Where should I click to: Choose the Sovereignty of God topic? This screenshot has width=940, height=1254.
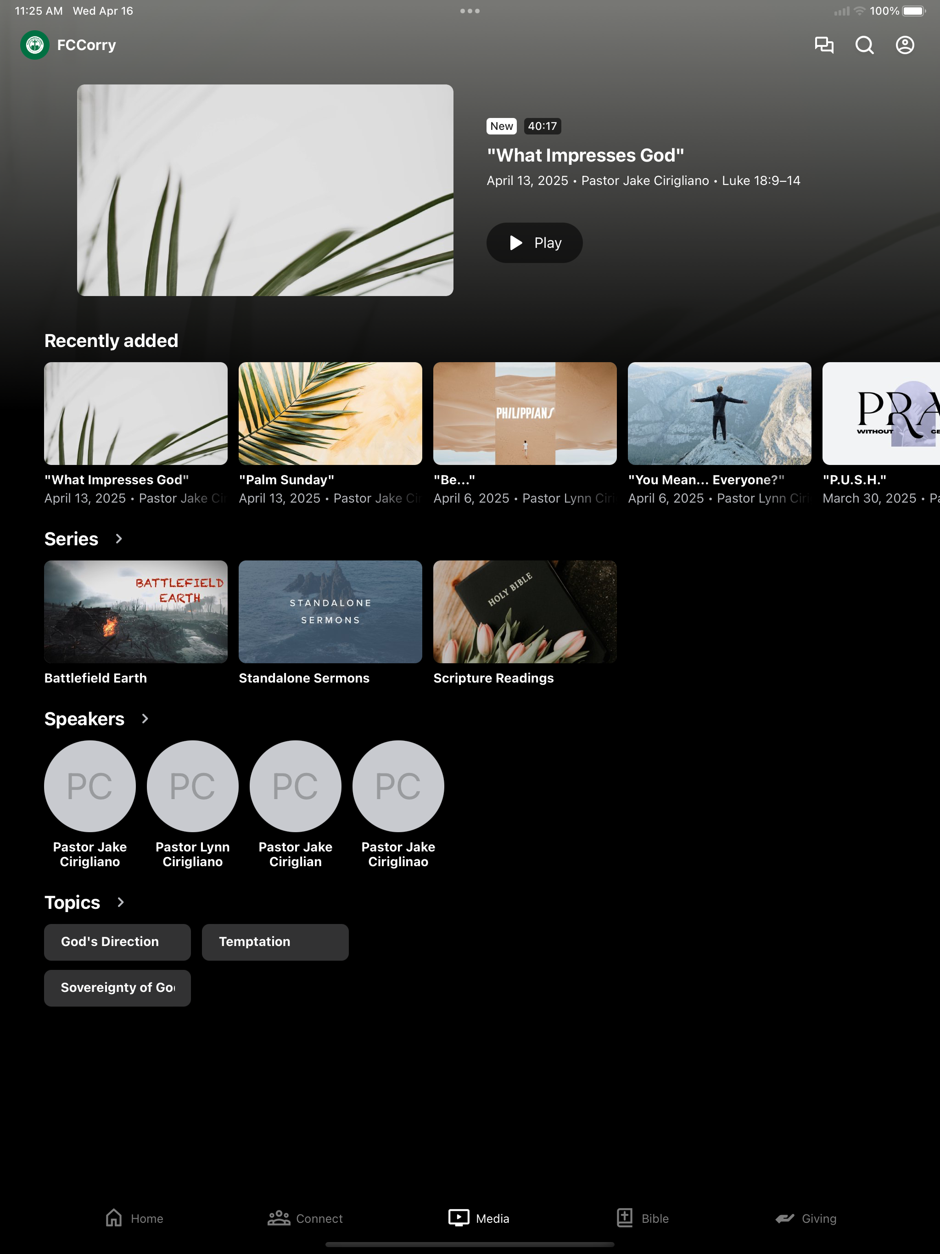click(117, 988)
